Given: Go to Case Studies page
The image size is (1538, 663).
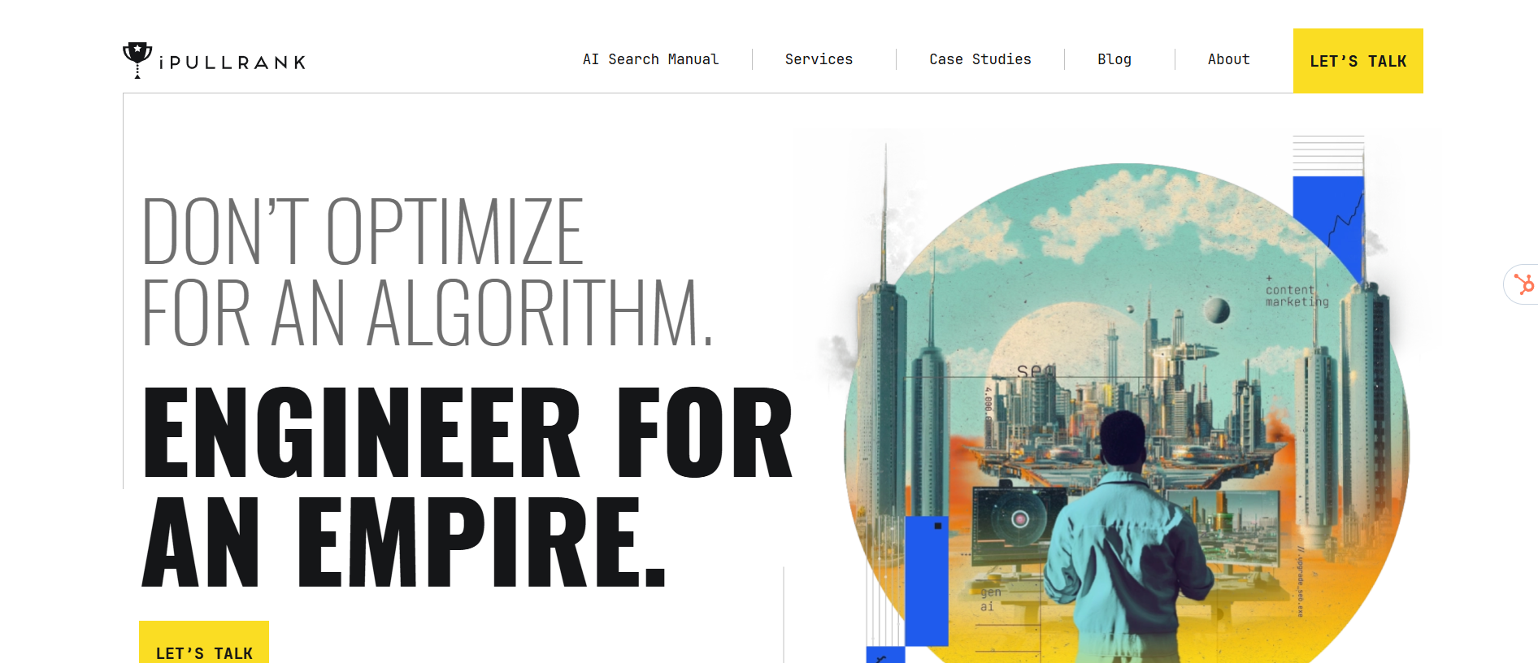Looking at the screenshot, I should [x=980, y=59].
